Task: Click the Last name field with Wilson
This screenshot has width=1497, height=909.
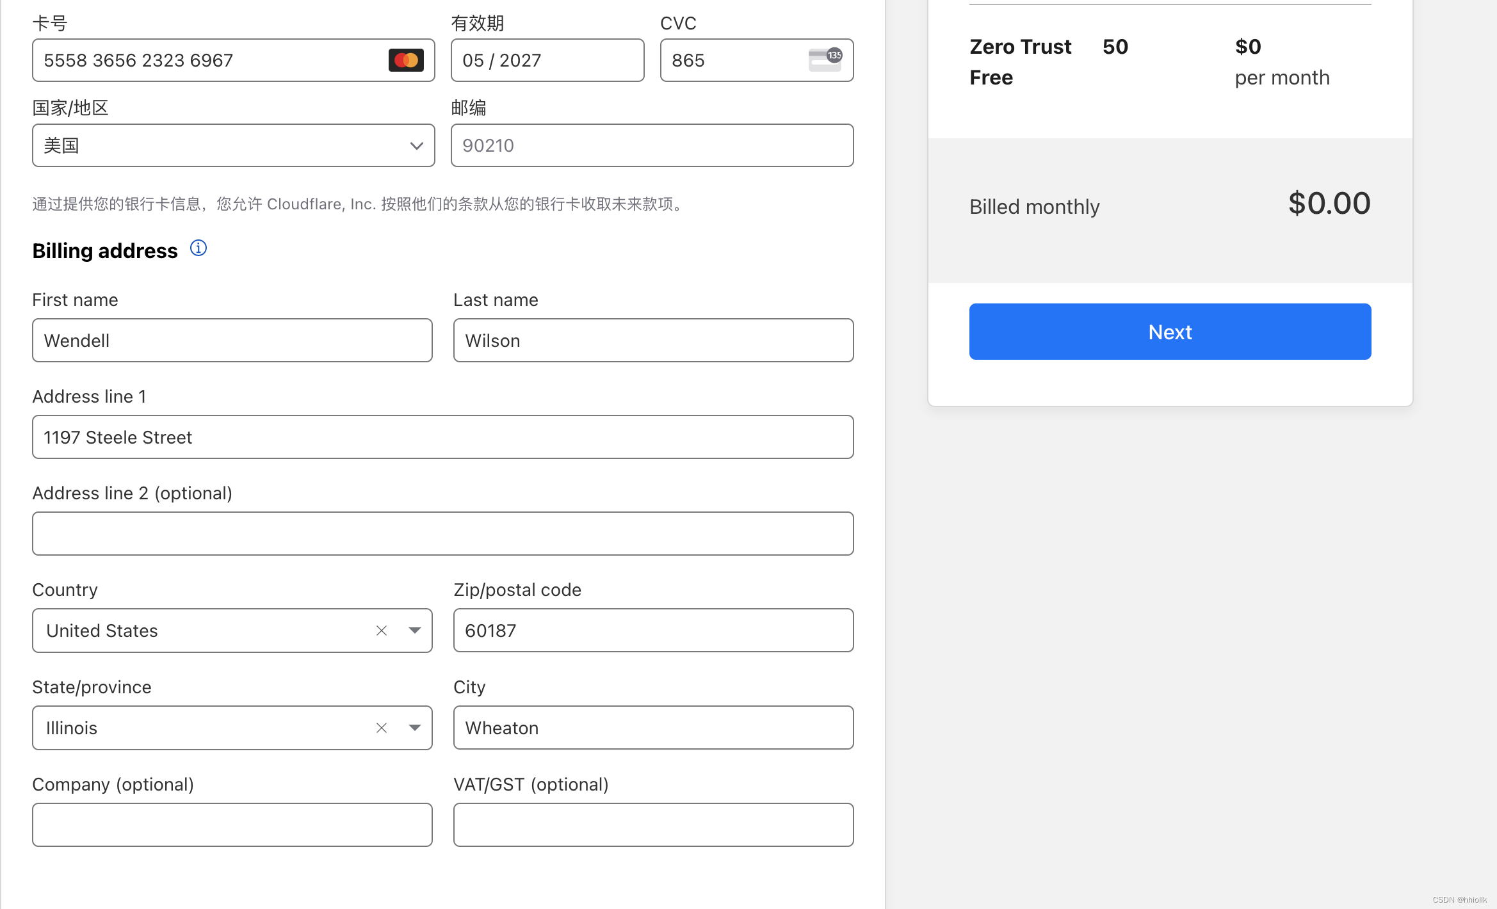Action: (x=653, y=341)
